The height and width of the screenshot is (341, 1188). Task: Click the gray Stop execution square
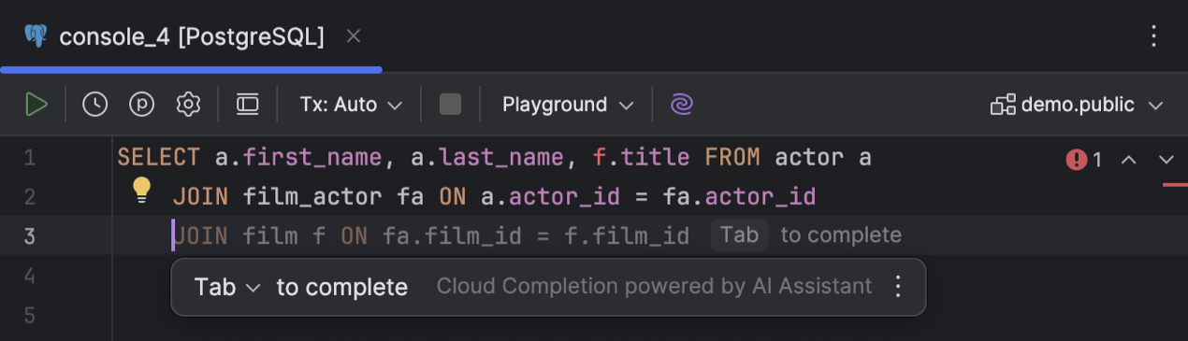450,104
